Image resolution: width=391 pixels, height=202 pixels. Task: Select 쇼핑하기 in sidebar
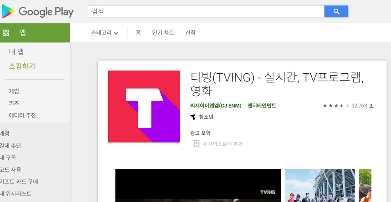(x=22, y=66)
